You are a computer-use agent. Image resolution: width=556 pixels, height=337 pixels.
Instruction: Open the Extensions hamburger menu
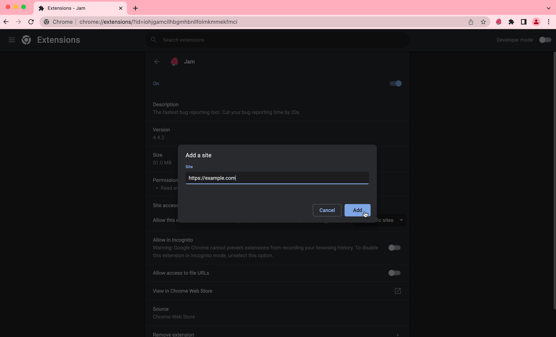click(12, 40)
